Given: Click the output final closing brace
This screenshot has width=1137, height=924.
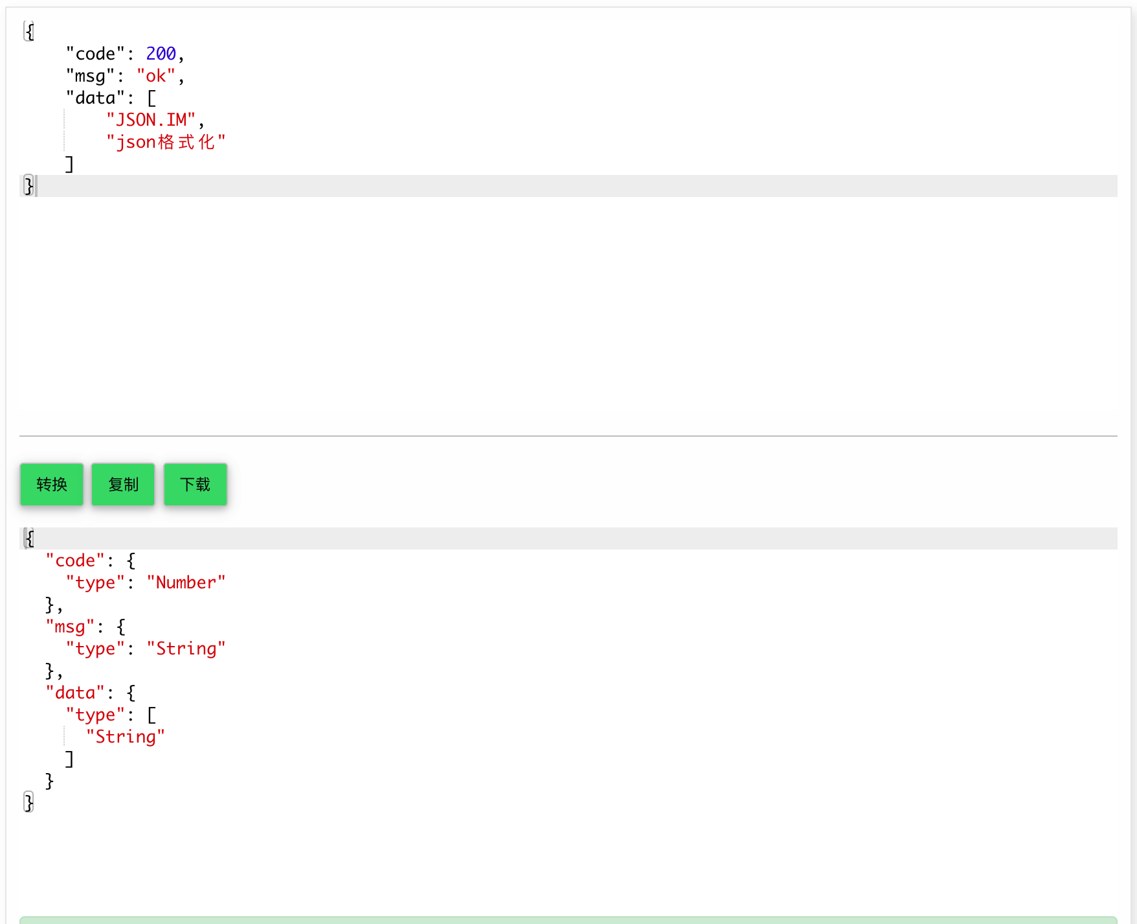Looking at the screenshot, I should click(x=28, y=803).
